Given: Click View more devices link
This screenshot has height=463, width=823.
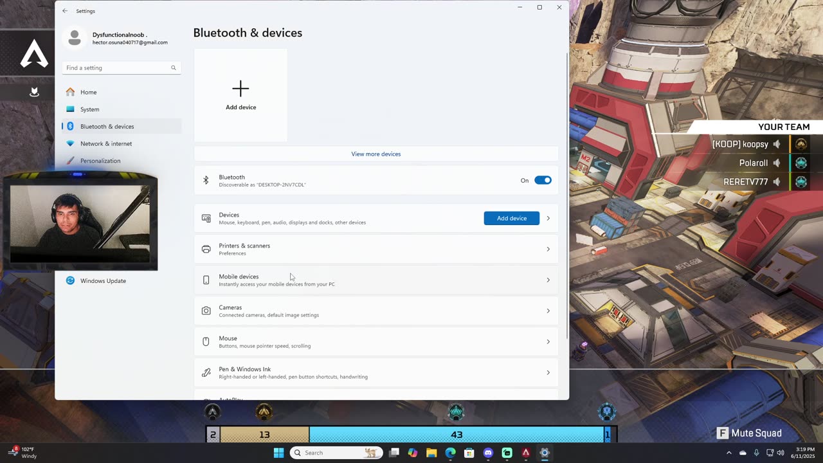Looking at the screenshot, I should point(376,154).
